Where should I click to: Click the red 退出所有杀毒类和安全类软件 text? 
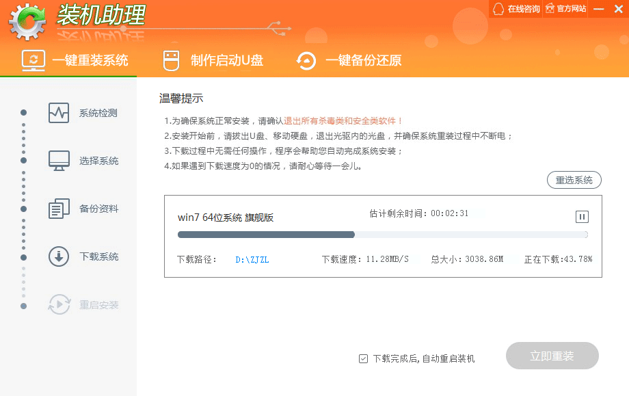(343, 121)
